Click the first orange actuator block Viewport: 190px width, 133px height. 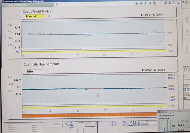24,116
